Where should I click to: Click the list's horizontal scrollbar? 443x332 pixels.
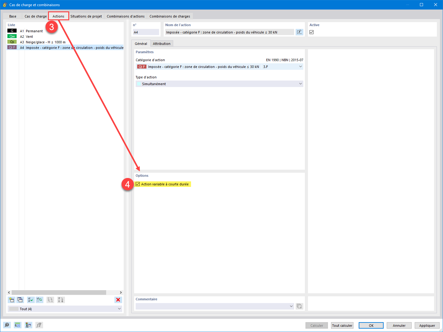(x=59, y=292)
